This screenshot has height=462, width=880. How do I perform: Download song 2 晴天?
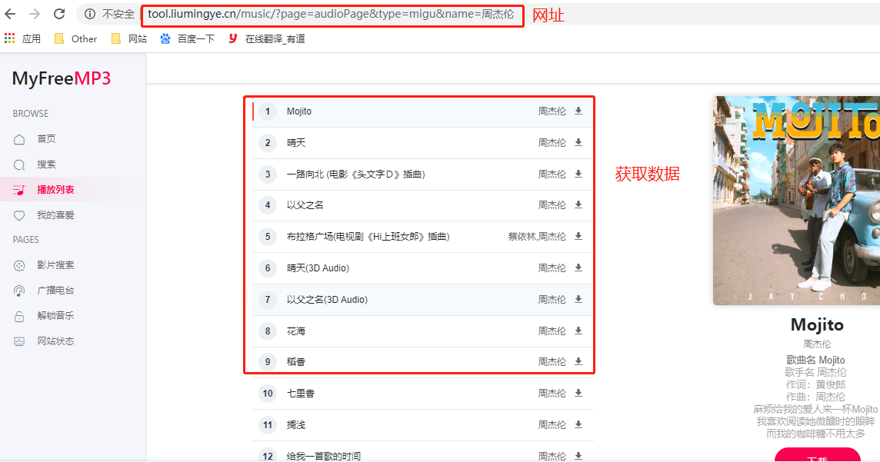(578, 142)
